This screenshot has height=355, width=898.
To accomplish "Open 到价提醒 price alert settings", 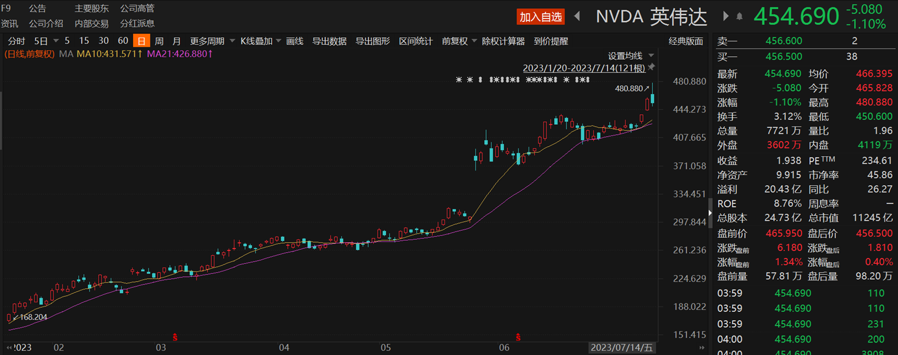I will tap(551, 41).
